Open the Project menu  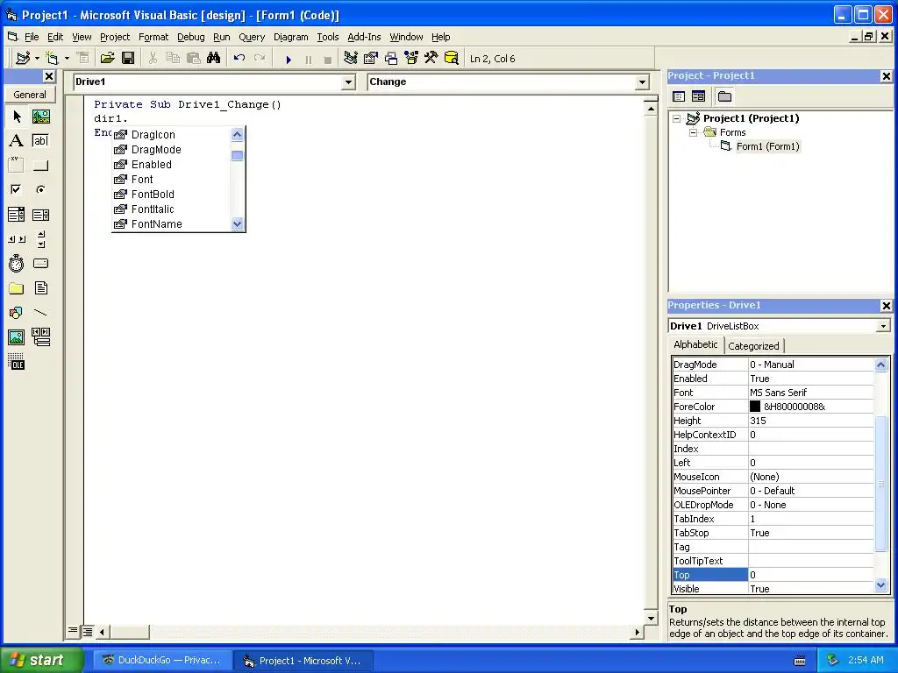coord(115,37)
